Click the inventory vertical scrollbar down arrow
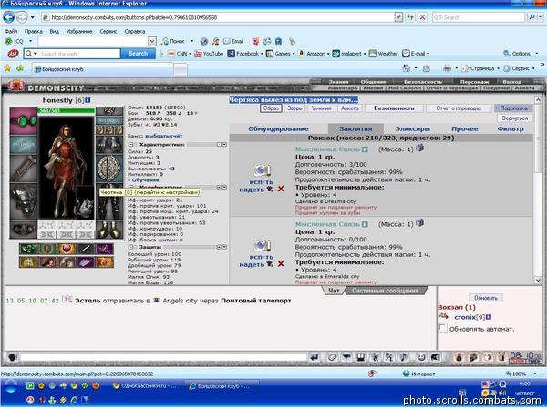 pos(537,281)
